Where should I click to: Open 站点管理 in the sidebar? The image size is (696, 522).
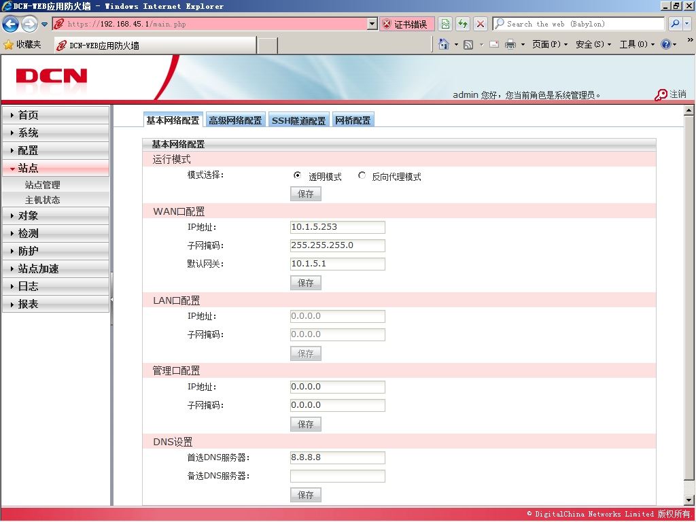point(43,185)
